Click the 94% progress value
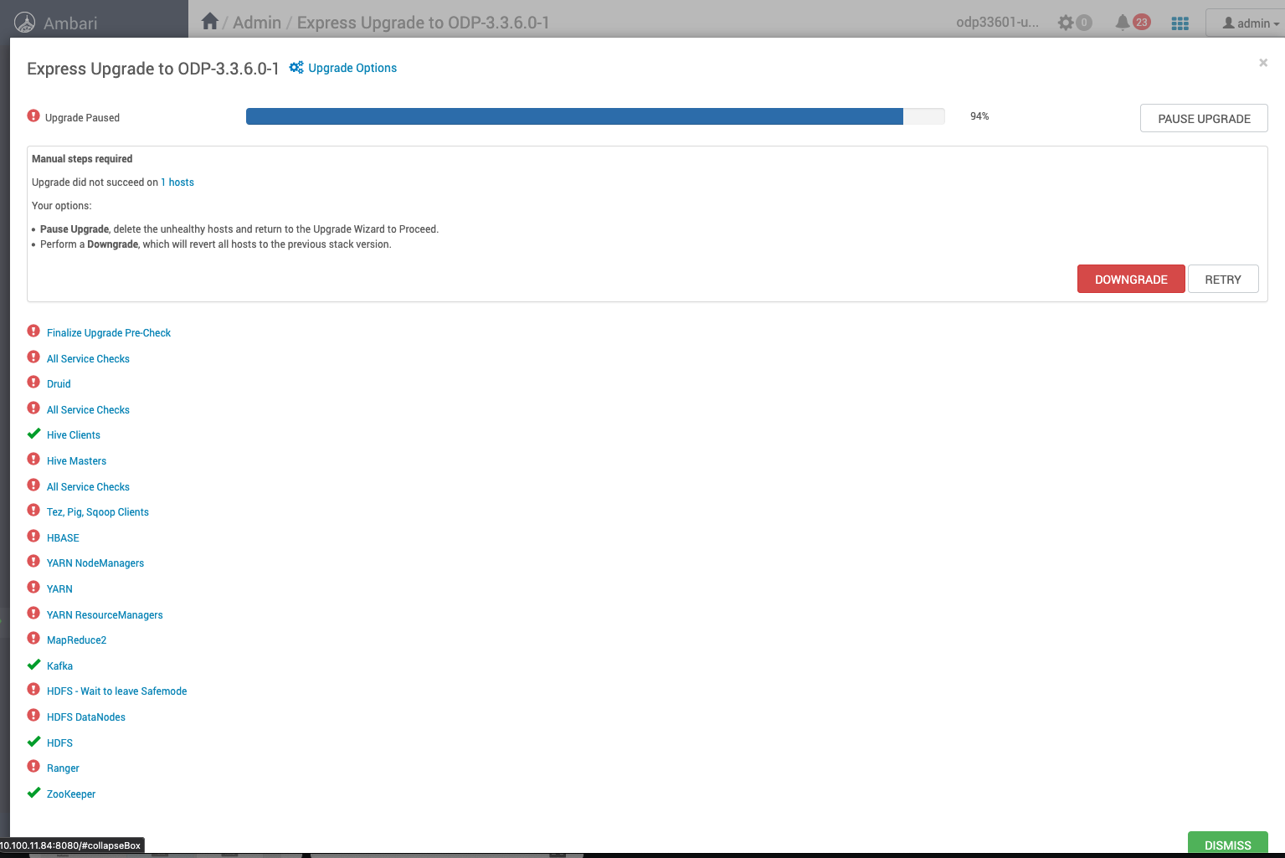 (x=979, y=116)
